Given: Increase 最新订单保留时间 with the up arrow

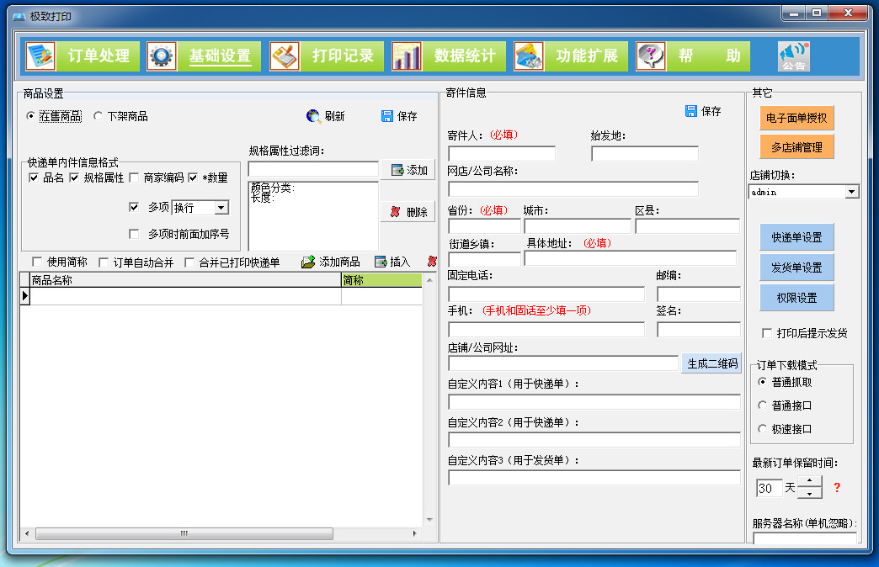Looking at the screenshot, I should [807, 482].
